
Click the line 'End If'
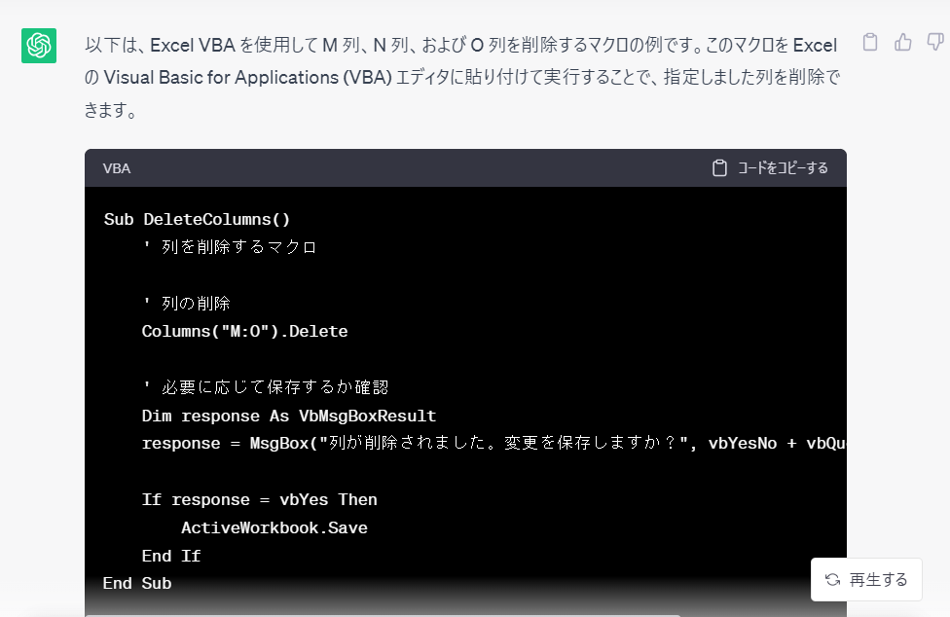(x=171, y=556)
